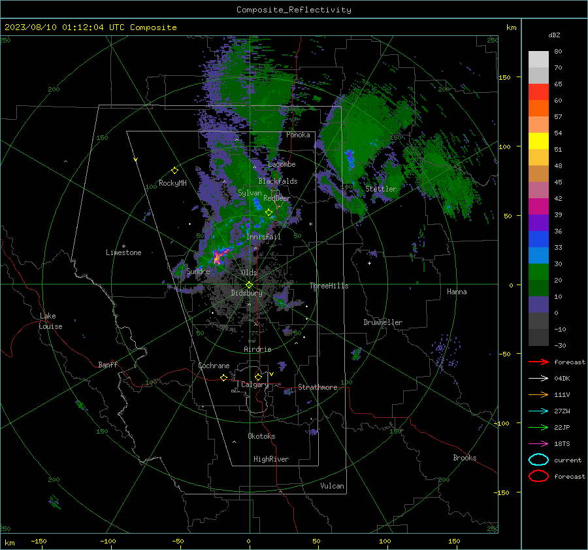Click the cyan 27ZW arrow legend icon
Viewport: 588px width, 550px height.
(538, 411)
